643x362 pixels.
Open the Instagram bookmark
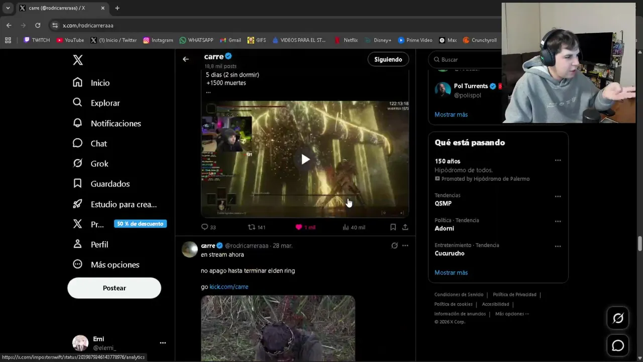point(158,40)
